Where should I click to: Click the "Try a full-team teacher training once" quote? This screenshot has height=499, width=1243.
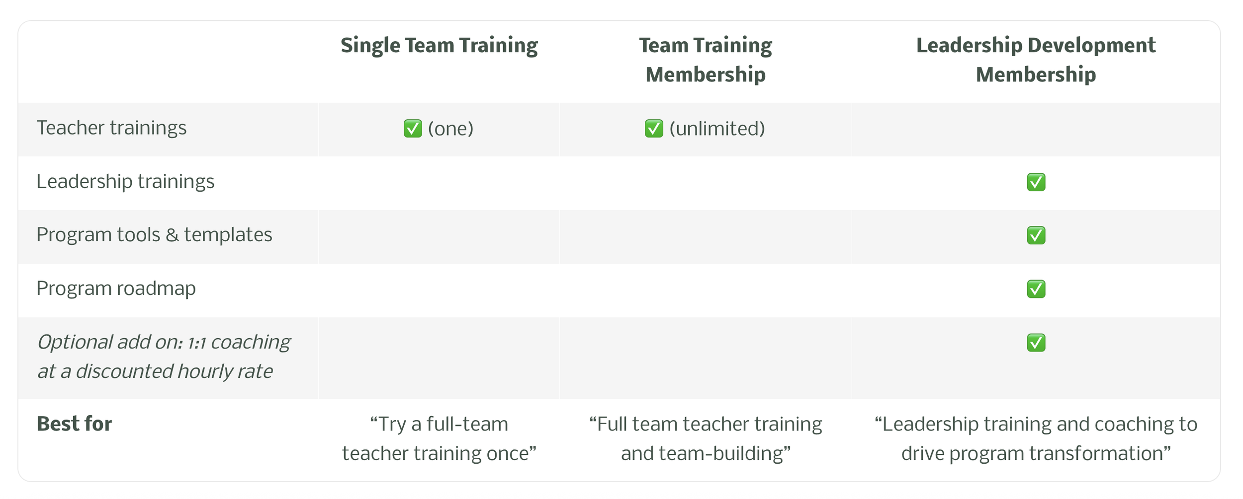[439, 439]
